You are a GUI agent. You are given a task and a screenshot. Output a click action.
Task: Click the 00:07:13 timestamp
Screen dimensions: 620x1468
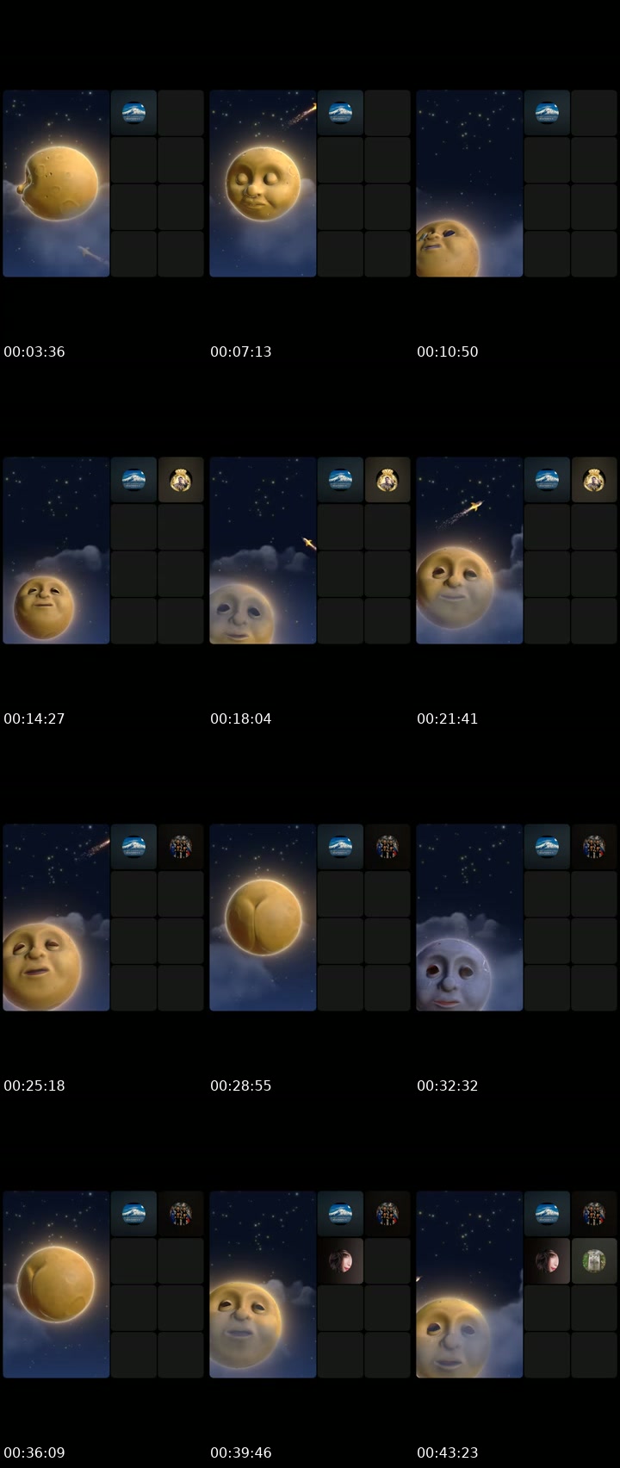tap(241, 351)
